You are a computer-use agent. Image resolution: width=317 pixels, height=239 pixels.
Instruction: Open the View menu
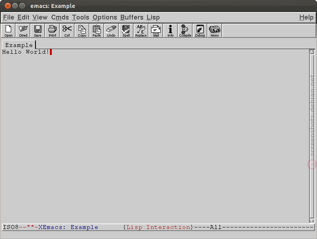tap(40, 18)
